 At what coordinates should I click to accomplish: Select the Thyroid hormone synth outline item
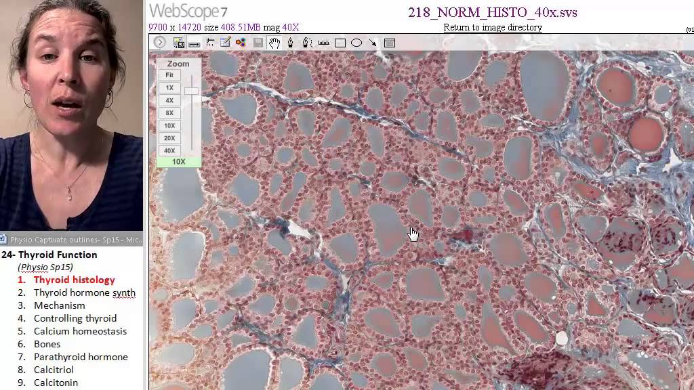pyautogui.click(x=85, y=292)
